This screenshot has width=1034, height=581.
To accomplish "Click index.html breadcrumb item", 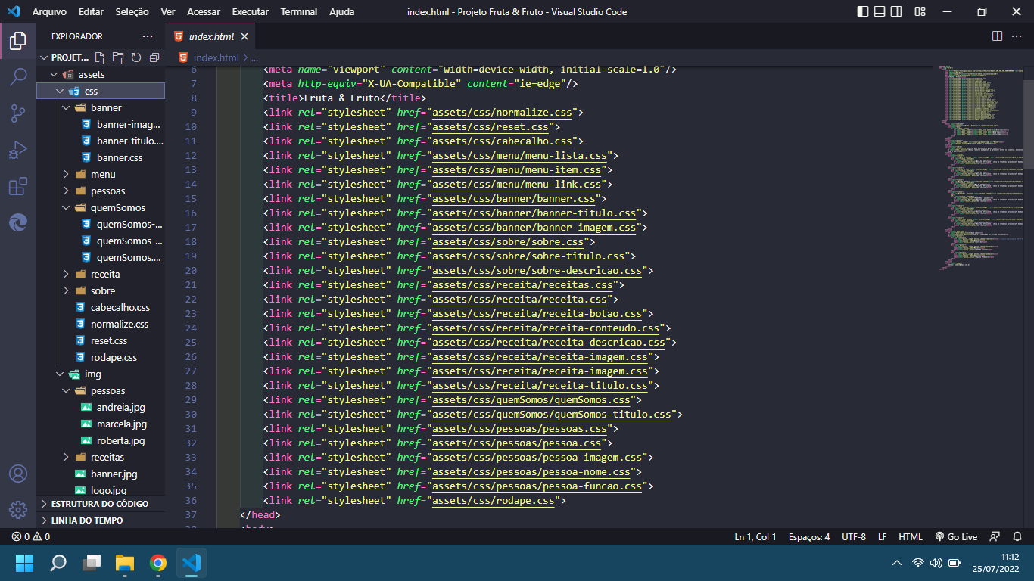I will point(209,57).
